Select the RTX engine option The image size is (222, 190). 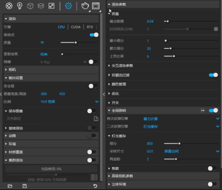90,27
